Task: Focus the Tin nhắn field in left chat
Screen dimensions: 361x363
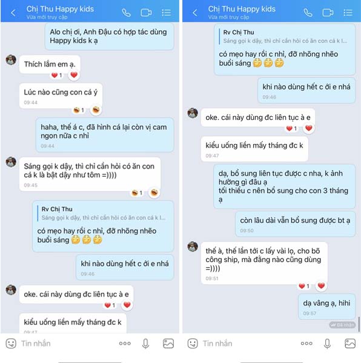Action: [67, 343]
